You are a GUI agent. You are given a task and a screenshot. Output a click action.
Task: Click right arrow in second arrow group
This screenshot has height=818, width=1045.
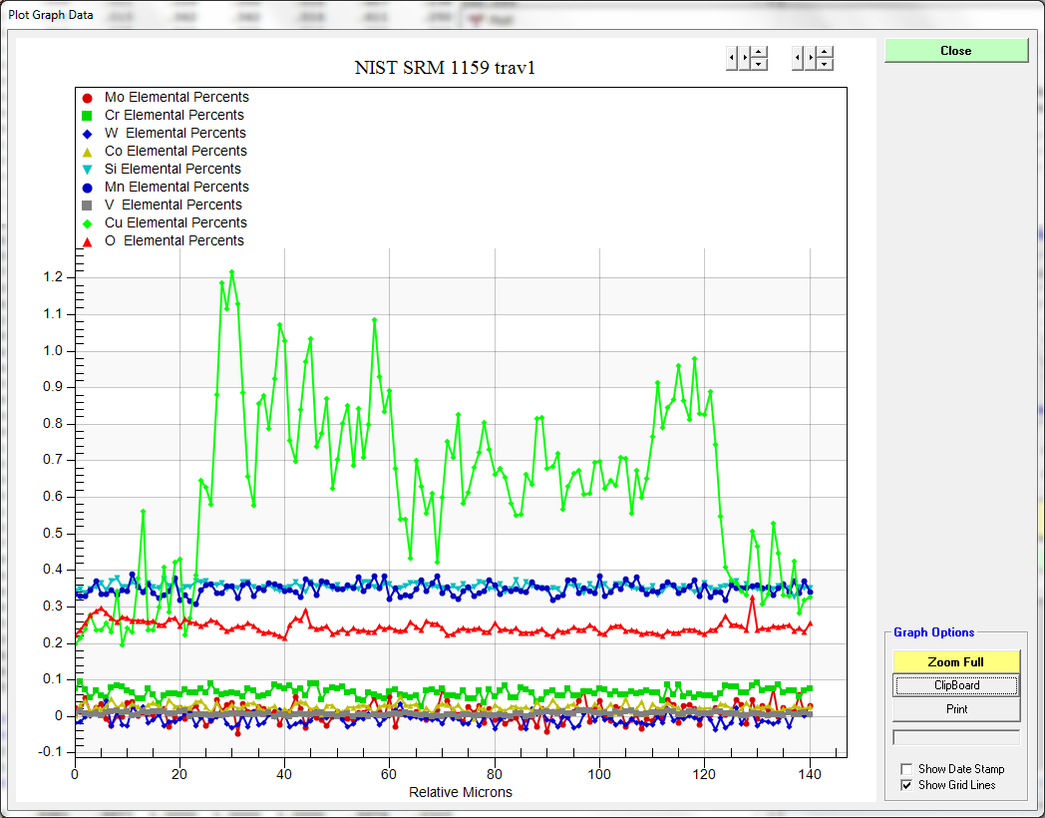(810, 59)
